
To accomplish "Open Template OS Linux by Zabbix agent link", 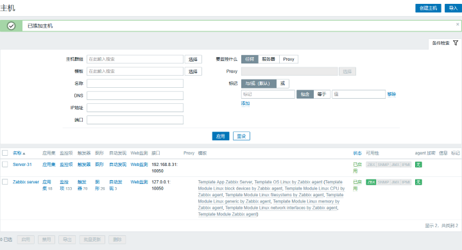I will (x=289, y=182).
